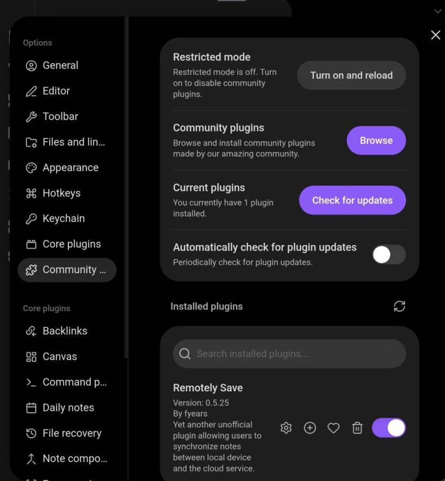Enable automatic plugin update checking

(x=389, y=254)
